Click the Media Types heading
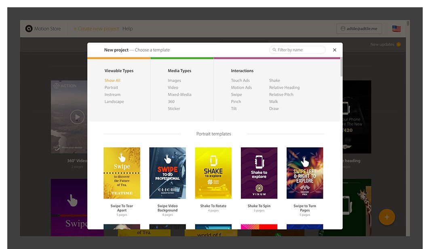 [179, 71]
